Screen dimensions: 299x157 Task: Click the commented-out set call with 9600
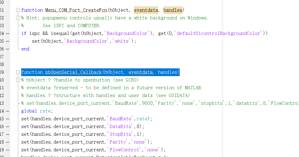(160, 103)
